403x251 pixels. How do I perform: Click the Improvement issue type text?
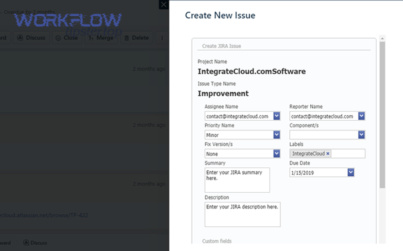223,93
